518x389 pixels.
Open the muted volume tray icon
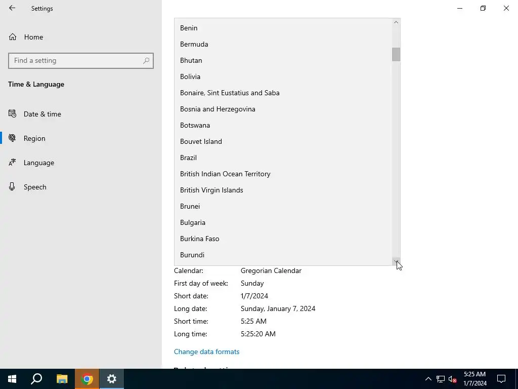coord(452,379)
